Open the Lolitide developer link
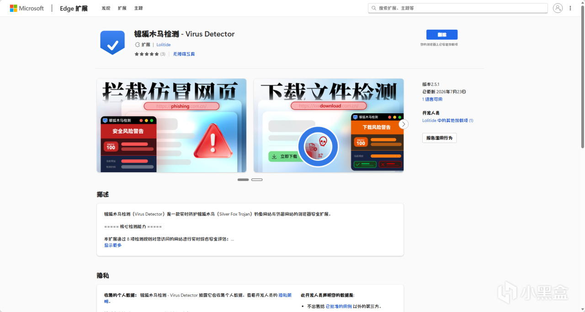This screenshot has width=585, height=312. click(164, 45)
